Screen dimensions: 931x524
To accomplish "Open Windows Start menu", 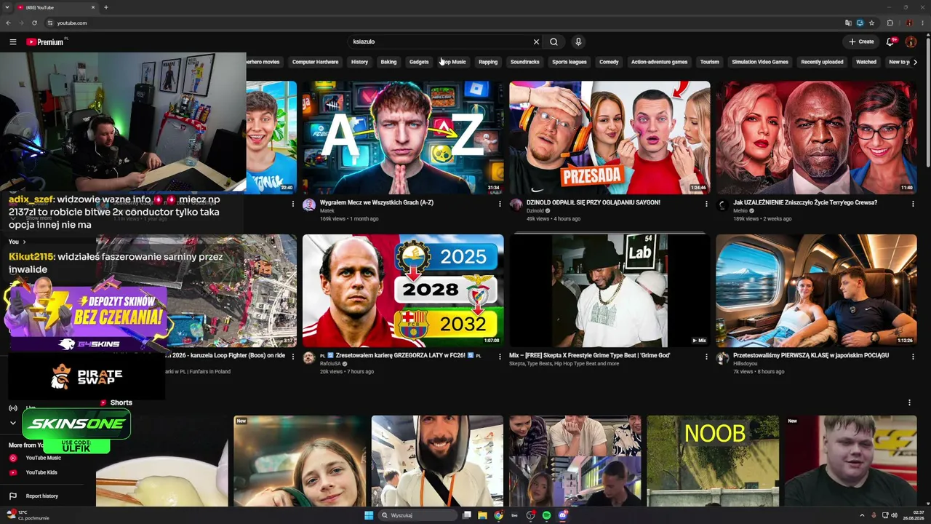I will coord(369,515).
